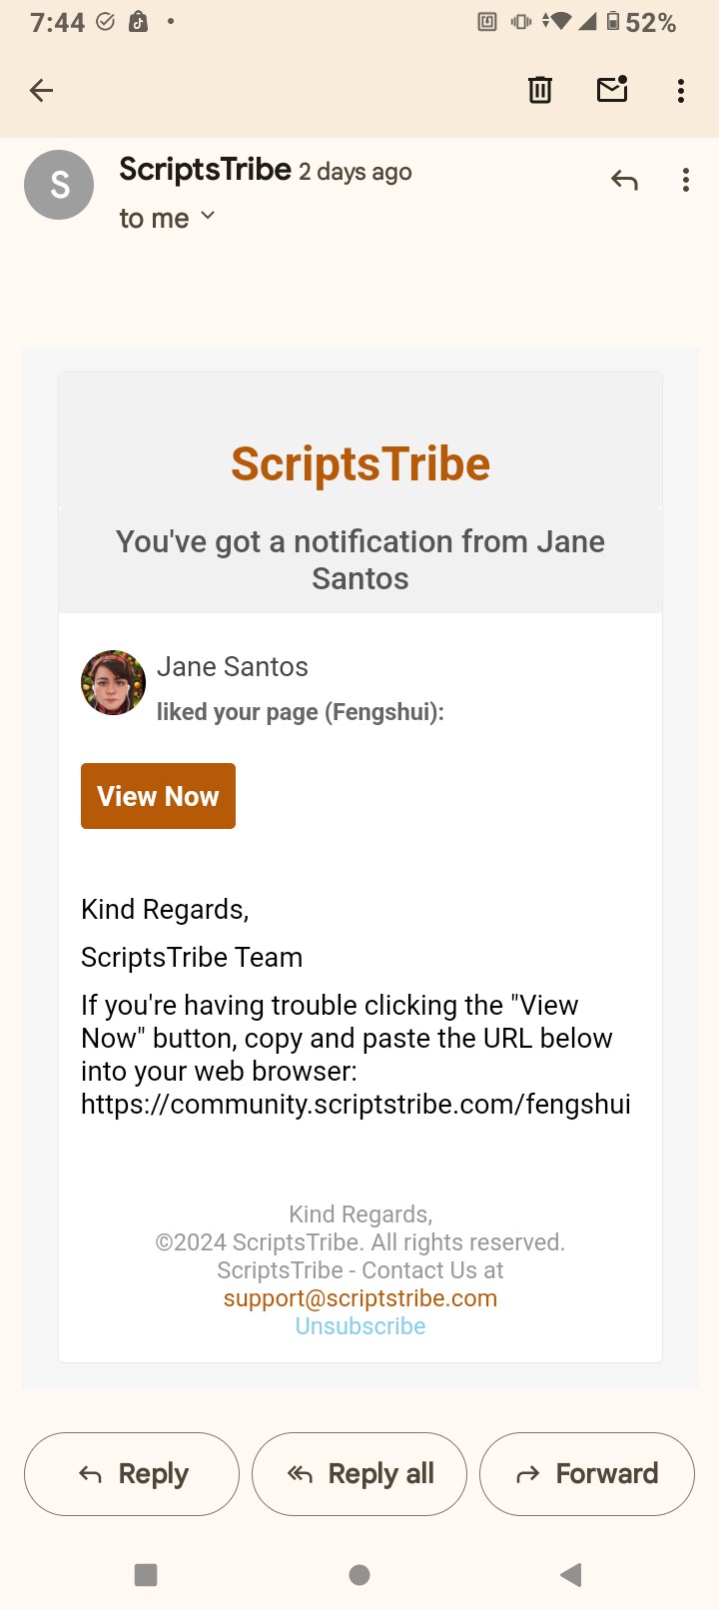Delete this email with the trash icon
The image size is (719, 1610).
pyautogui.click(x=539, y=91)
